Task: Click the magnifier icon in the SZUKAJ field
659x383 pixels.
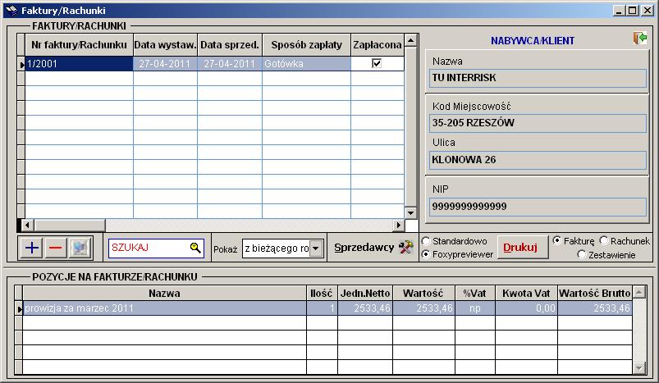Action: 195,248
